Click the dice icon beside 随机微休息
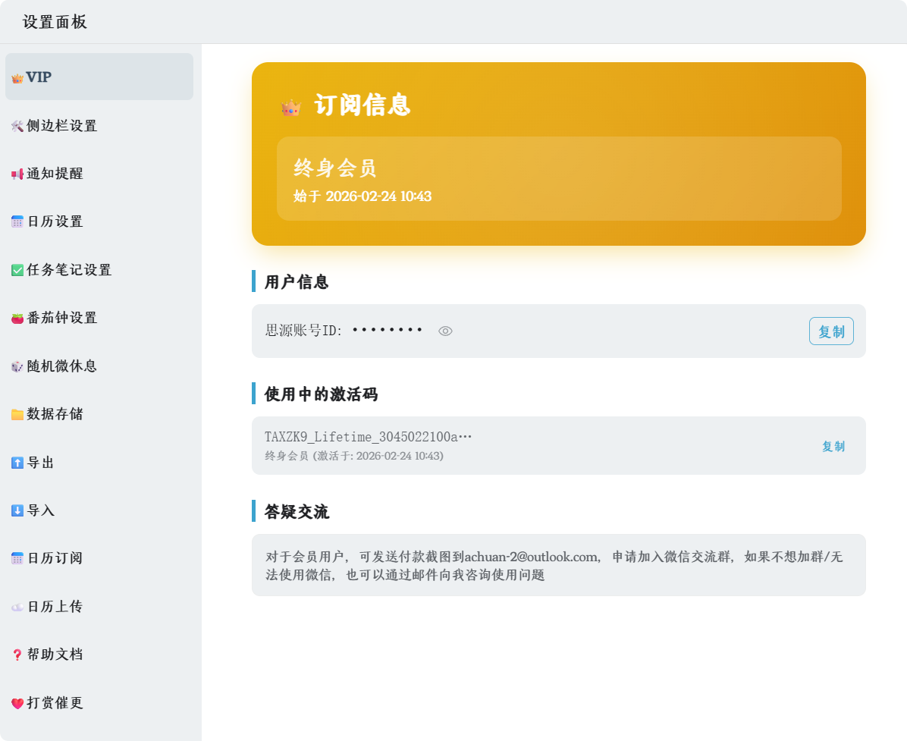This screenshot has height=741, width=907. (x=17, y=367)
